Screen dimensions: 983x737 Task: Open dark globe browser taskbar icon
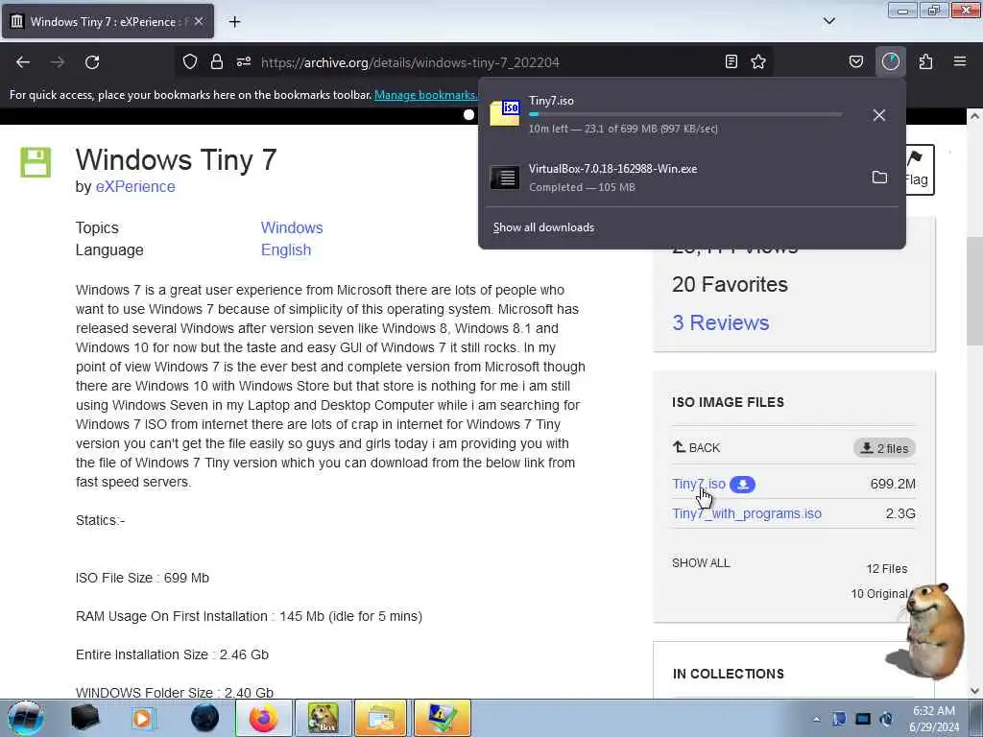tap(205, 718)
